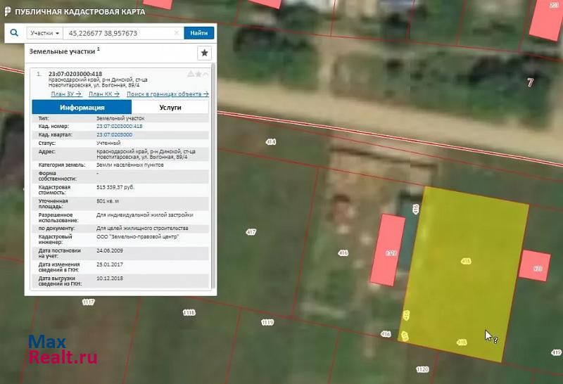Image resolution: width=563 pixels, height=384 pixels.
Task: Clear the coordinates with the X icon
Action: [176, 33]
